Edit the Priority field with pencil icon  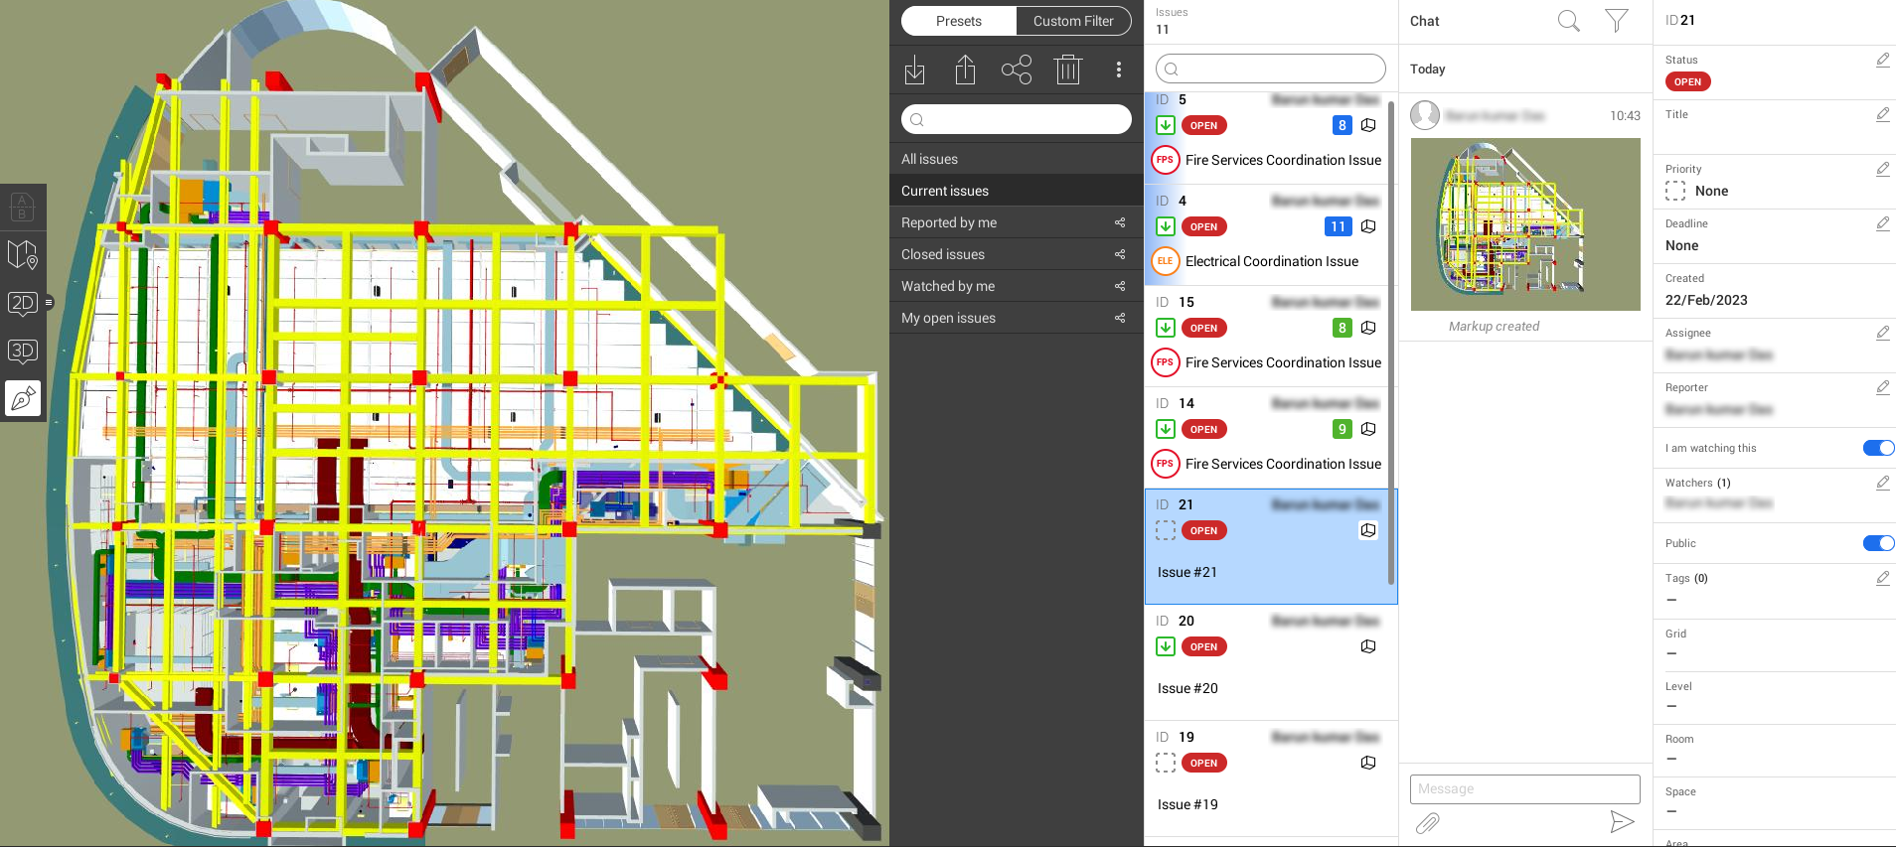click(x=1882, y=170)
